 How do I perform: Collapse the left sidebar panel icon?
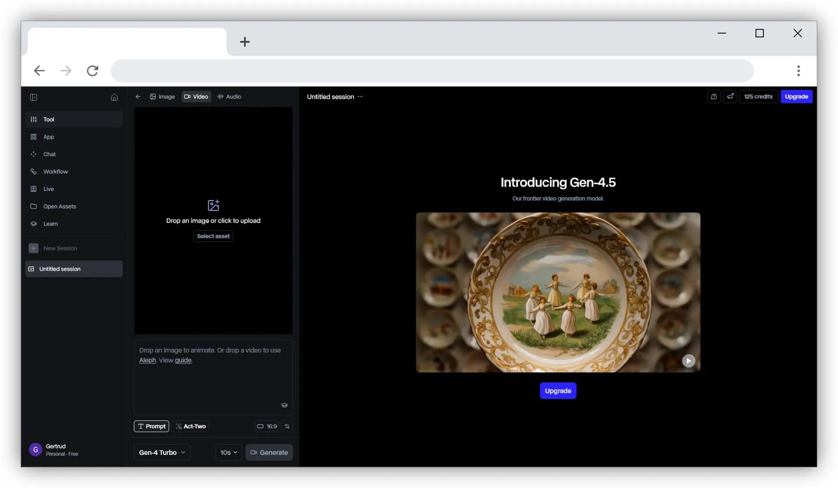(x=34, y=97)
